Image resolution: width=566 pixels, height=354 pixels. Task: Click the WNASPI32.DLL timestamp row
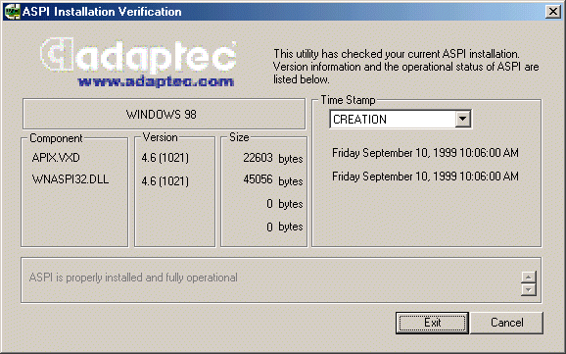(425, 177)
